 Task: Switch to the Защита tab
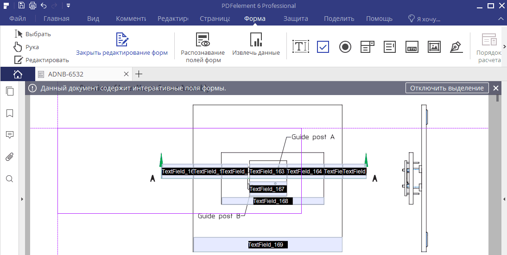click(296, 19)
